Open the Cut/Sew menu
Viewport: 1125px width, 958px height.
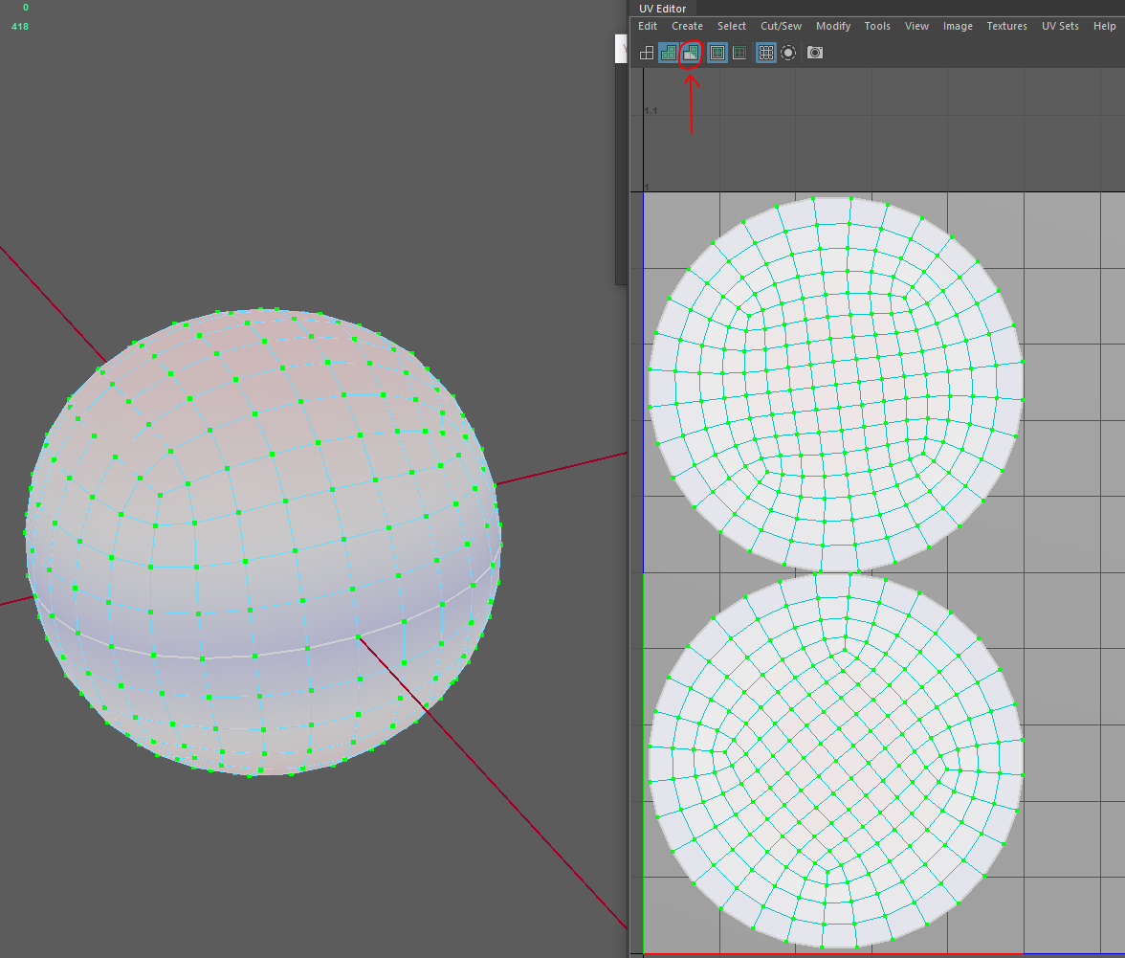pos(781,27)
